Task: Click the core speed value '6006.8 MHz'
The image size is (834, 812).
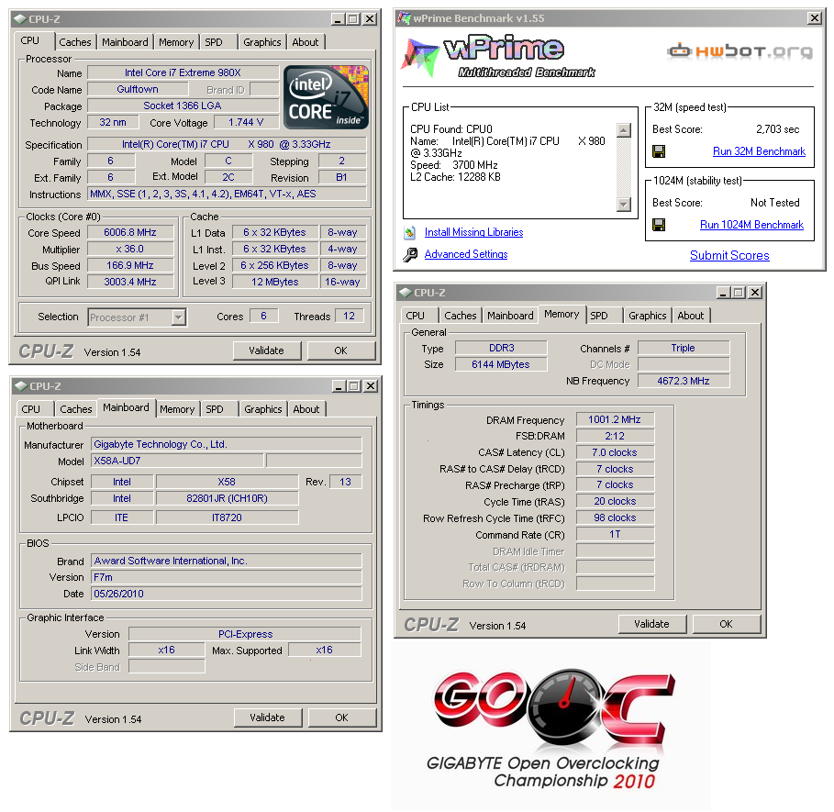Action: 130,232
